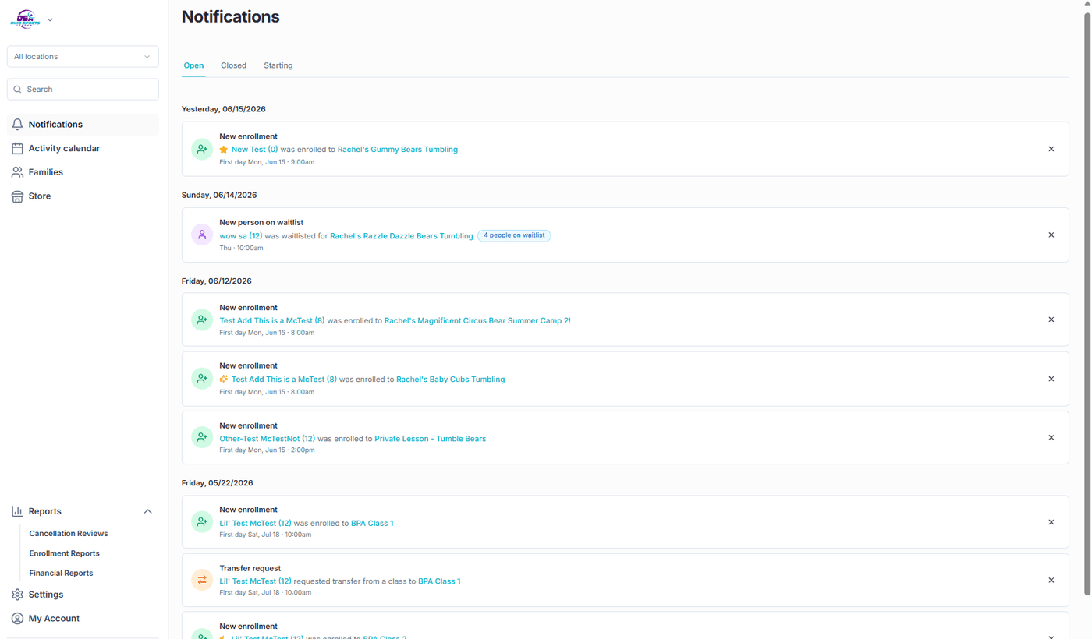Click the Friday, 05/22/2026 date heading
The height and width of the screenshot is (639, 1092).
(218, 483)
